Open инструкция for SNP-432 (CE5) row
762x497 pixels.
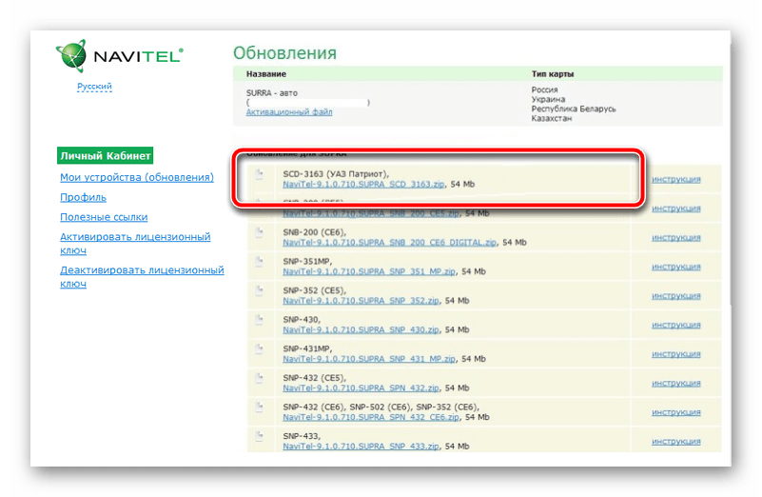click(676, 383)
